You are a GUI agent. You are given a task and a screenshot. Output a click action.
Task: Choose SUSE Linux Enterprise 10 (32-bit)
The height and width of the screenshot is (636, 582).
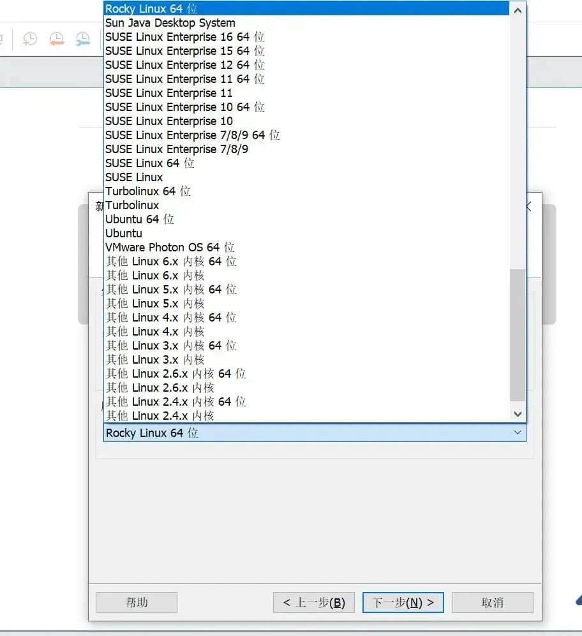pos(306,121)
